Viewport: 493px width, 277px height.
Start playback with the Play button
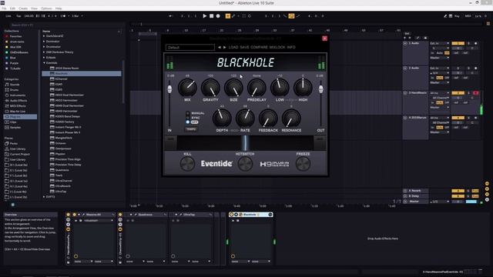205,16
